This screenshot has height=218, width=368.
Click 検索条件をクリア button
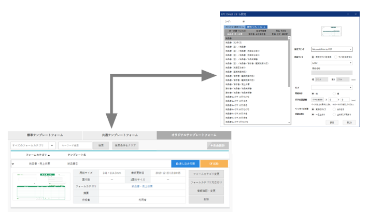coord(125,145)
